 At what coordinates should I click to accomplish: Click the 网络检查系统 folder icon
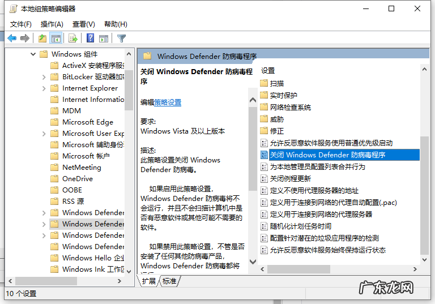264,107
